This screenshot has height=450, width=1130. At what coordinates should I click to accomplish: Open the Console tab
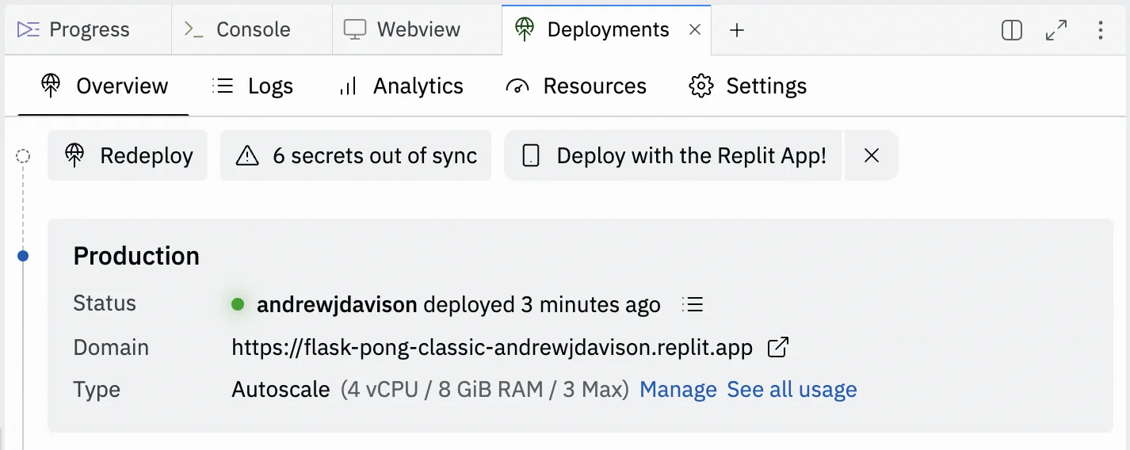click(238, 30)
